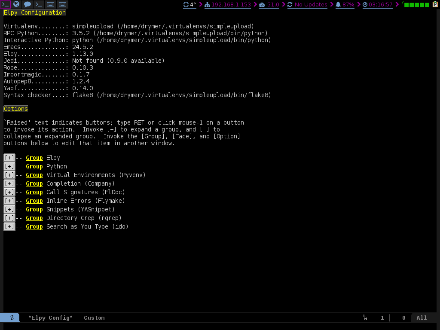Viewport: 440px width, 330px height.
Task: Click the sun weather icon showing 4°
Action: pyautogui.click(x=186, y=4)
